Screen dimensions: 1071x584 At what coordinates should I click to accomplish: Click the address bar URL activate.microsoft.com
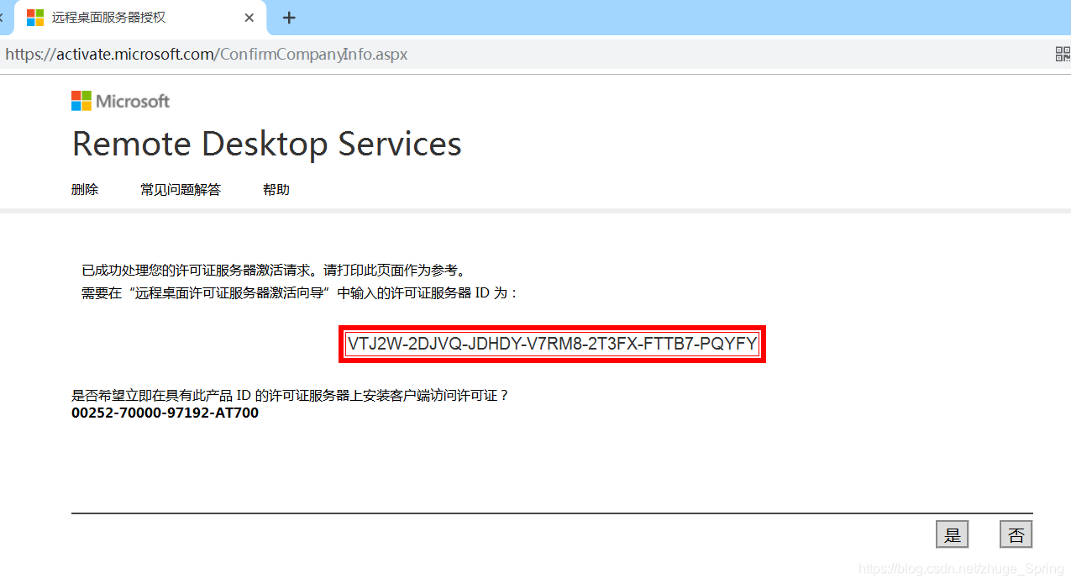[x=207, y=55]
